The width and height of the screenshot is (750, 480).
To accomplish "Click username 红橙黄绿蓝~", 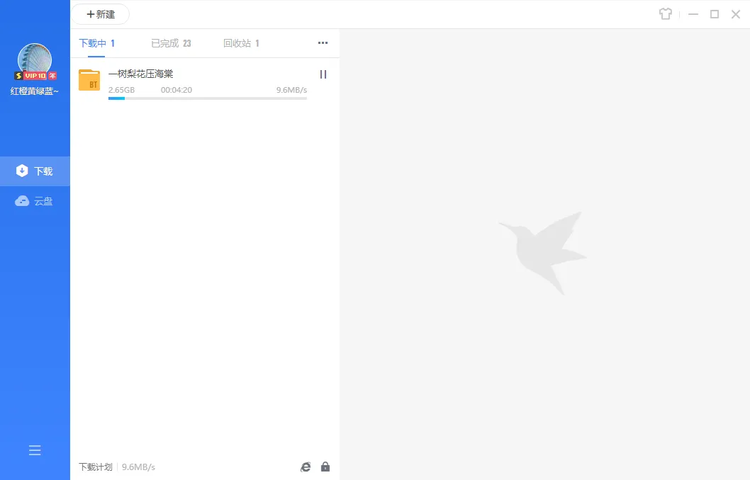I will click(35, 91).
